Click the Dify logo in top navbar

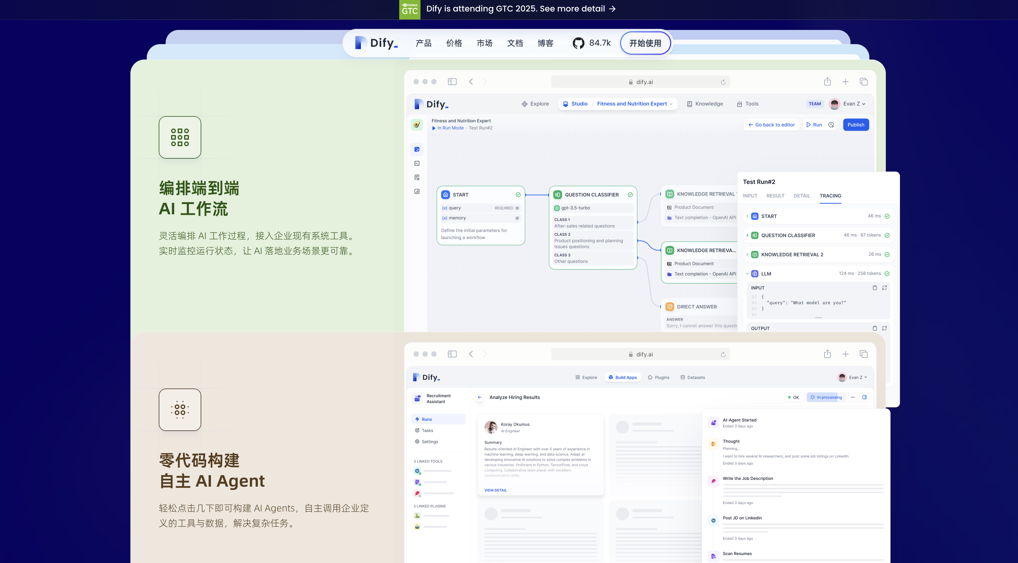(x=376, y=43)
